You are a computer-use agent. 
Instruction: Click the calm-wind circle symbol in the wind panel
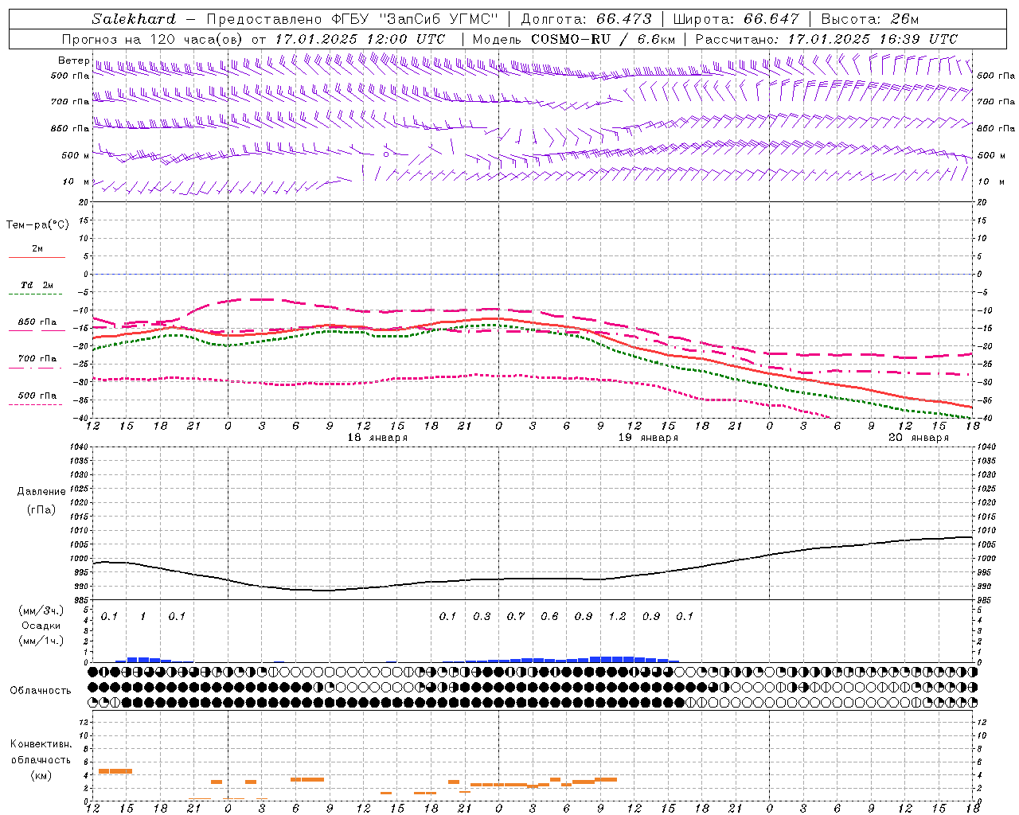(386, 154)
